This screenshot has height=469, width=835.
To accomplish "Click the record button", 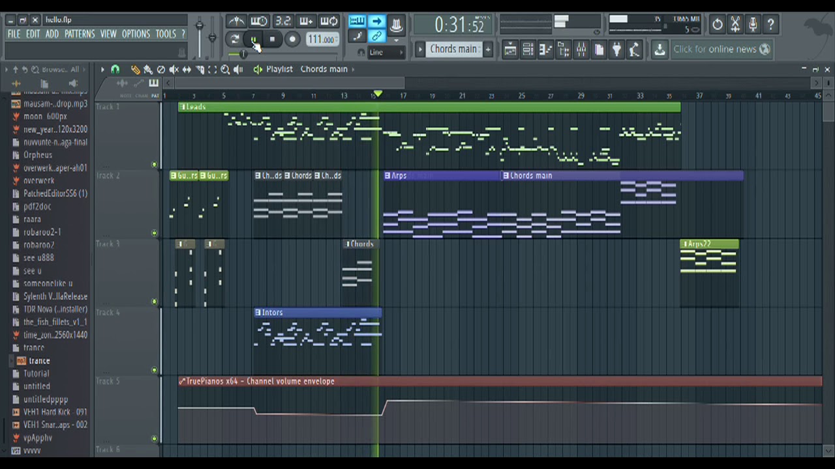I will pyautogui.click(x=292, y=40).
